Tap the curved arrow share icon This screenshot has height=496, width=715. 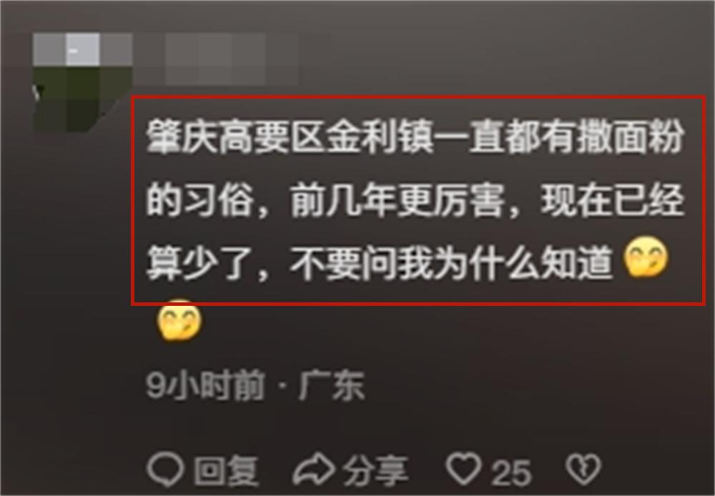(314, 470)
